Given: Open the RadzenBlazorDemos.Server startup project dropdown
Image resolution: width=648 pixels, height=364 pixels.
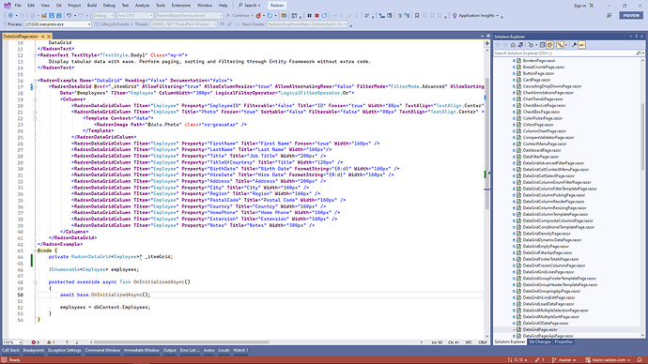Looking at the screenshot, I should 190,16.
